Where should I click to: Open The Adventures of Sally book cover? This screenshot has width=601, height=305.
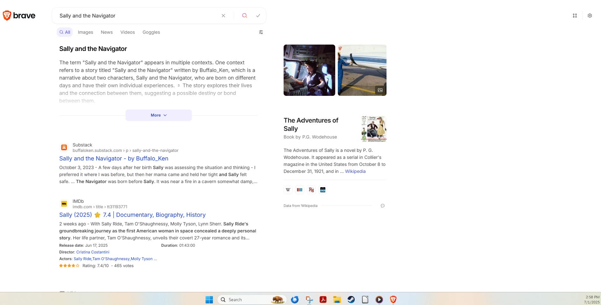tap(374, 129)
